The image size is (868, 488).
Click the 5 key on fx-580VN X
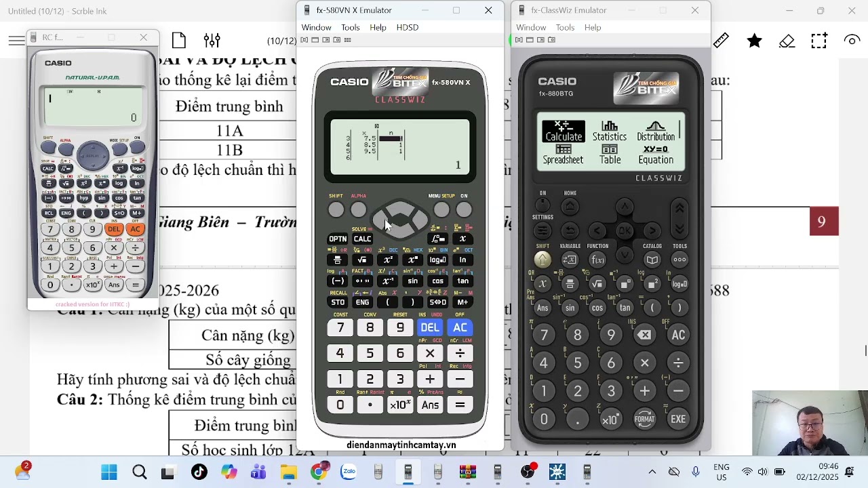(x=370, y=353)
